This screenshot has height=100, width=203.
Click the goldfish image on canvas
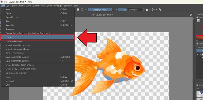(x=110, y=67)
